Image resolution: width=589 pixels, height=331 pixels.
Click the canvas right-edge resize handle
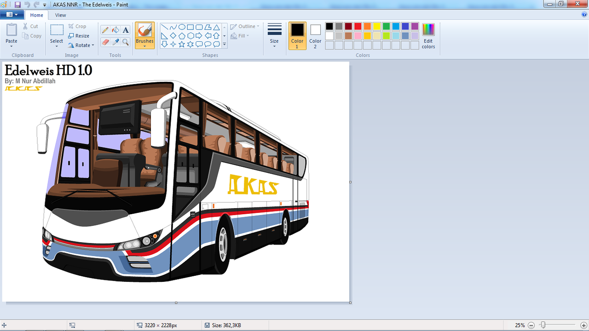pos(350,182)
